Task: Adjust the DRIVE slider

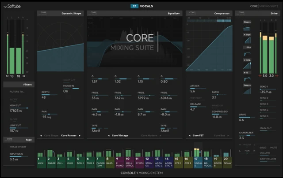Action: tap(247, 117)
